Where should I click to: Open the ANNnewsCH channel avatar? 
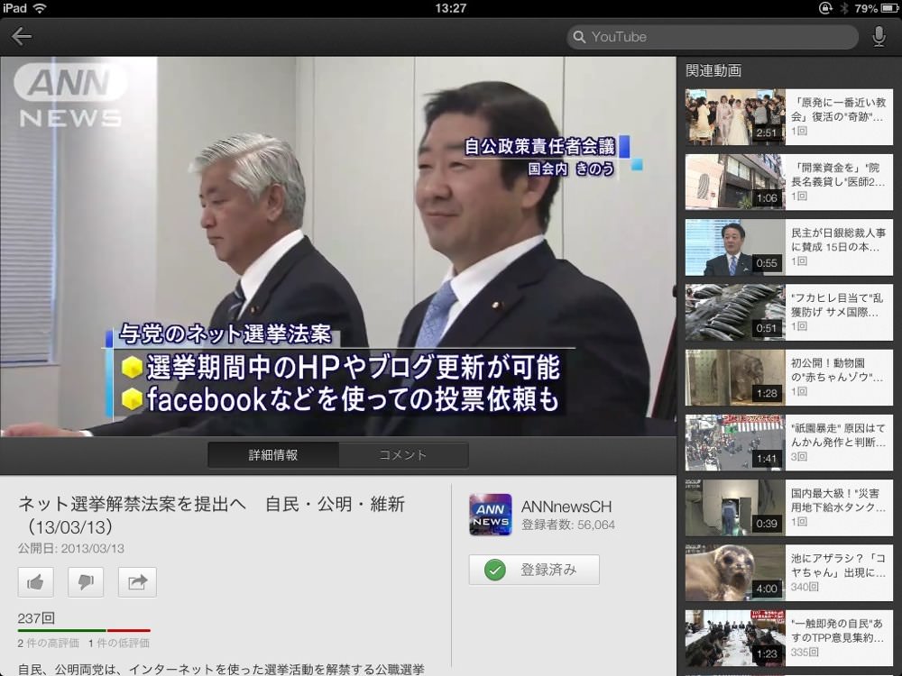(x=490, y=515)
